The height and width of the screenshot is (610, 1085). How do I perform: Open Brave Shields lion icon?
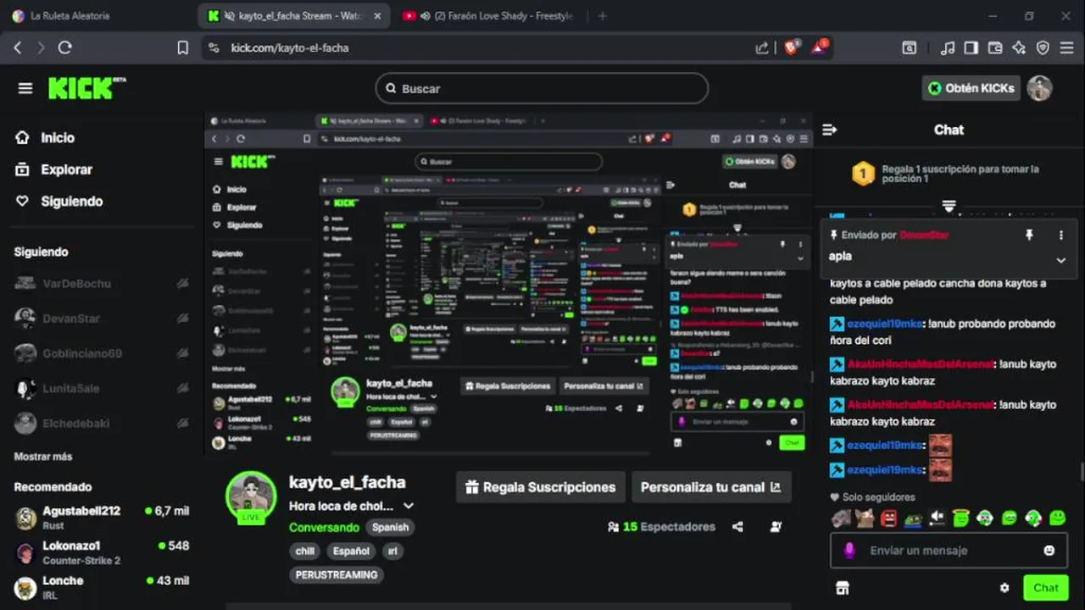point(791,48)
